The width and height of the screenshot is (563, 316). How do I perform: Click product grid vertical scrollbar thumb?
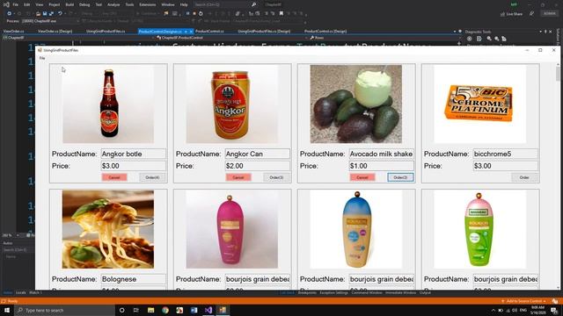[x=558, y=74]
